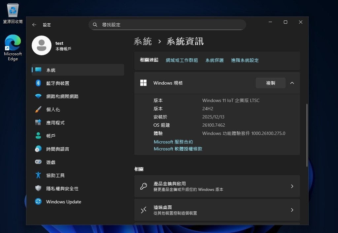The height and width of the screenshot is (233, 338).
Task: Click 系統 in the breadcrumb header
Action: [143, 41]
